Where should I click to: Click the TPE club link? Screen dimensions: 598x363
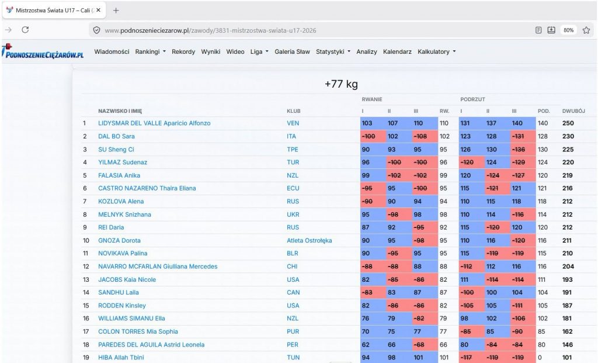293,149
